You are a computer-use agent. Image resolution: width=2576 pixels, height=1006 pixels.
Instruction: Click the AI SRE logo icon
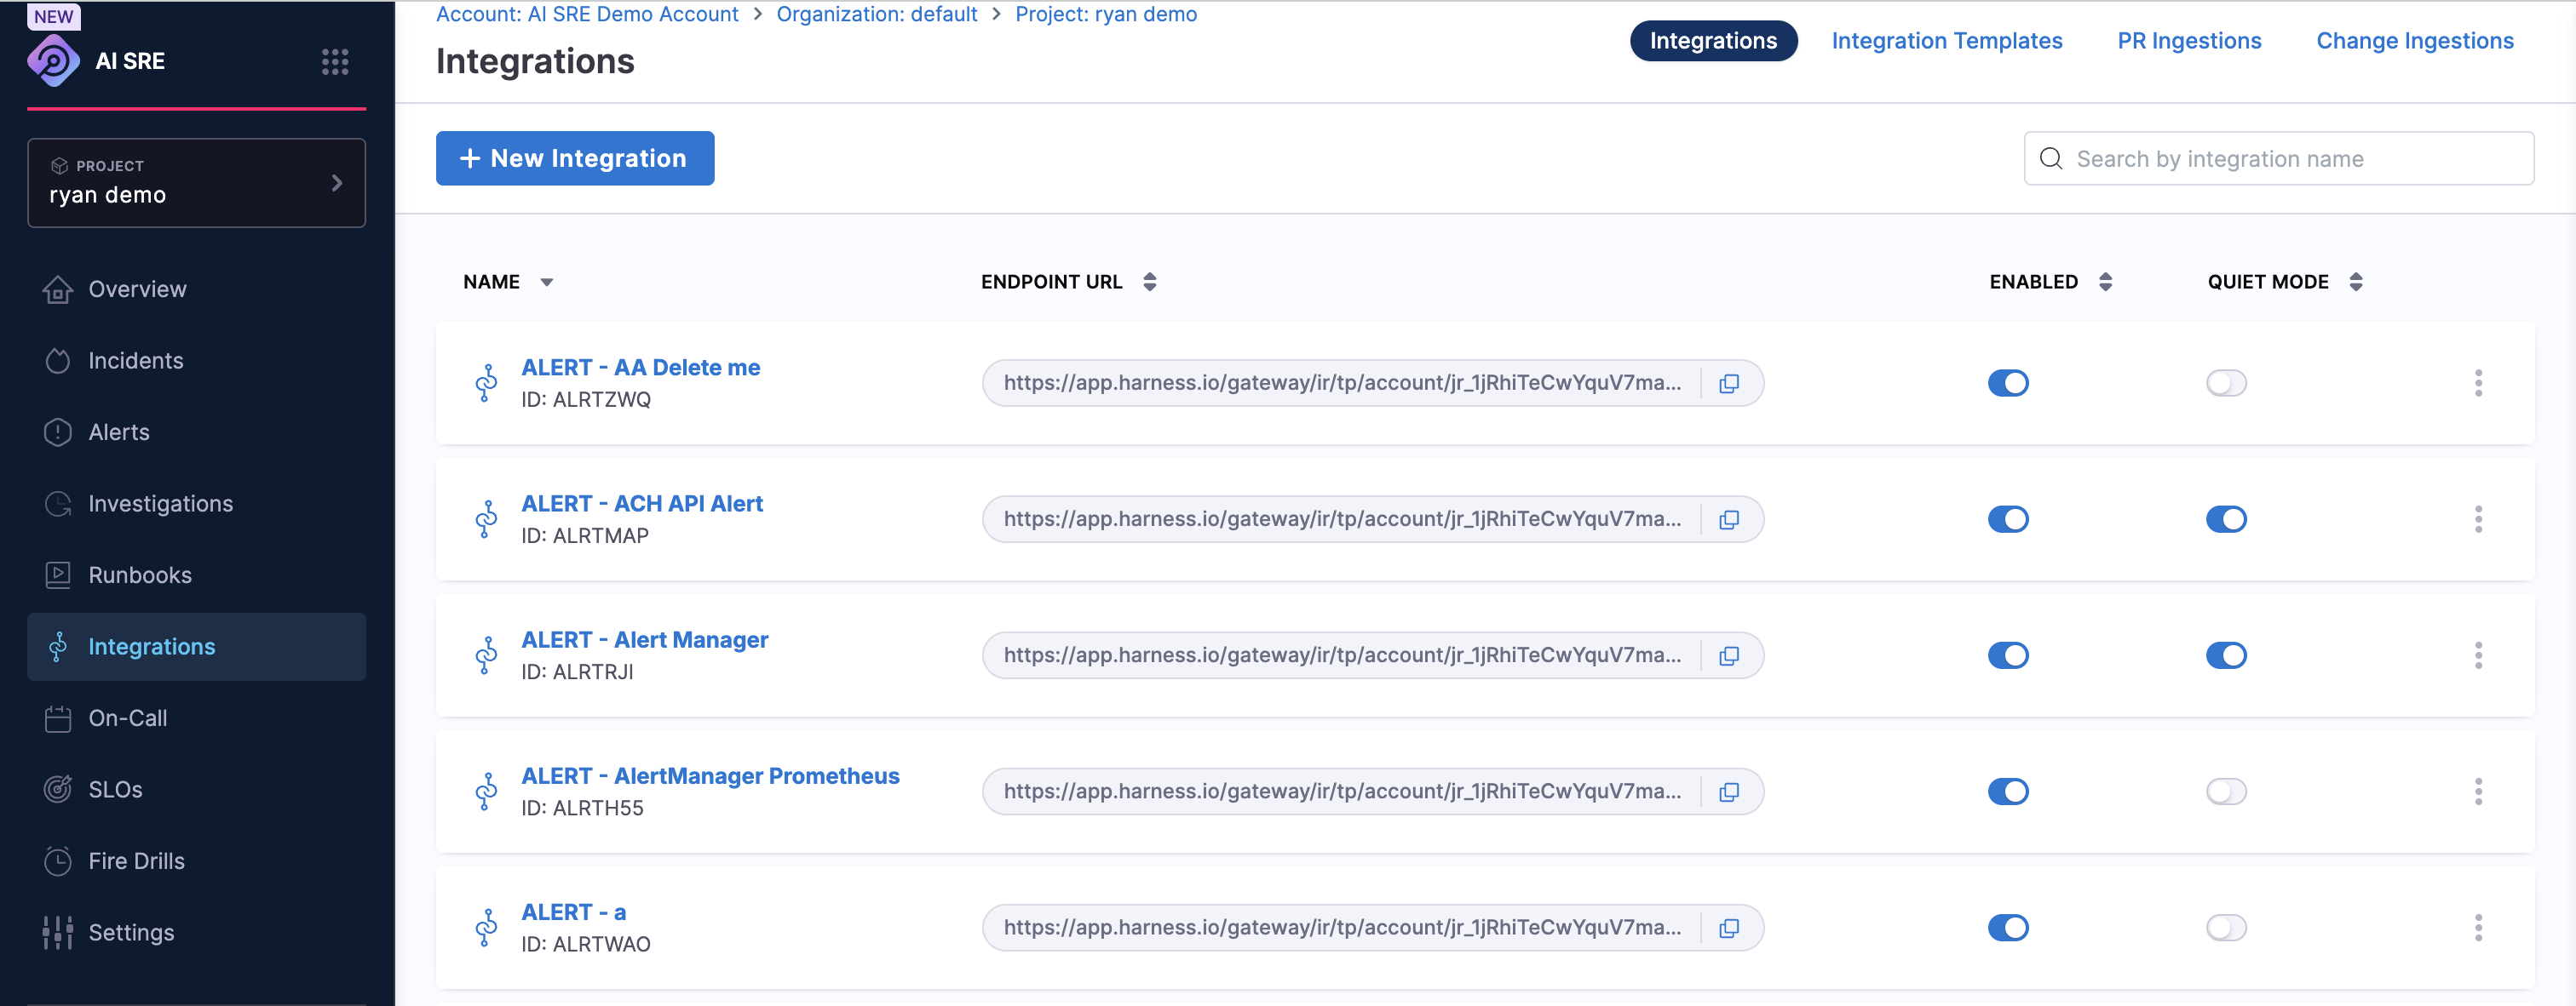tap(54, 61)
